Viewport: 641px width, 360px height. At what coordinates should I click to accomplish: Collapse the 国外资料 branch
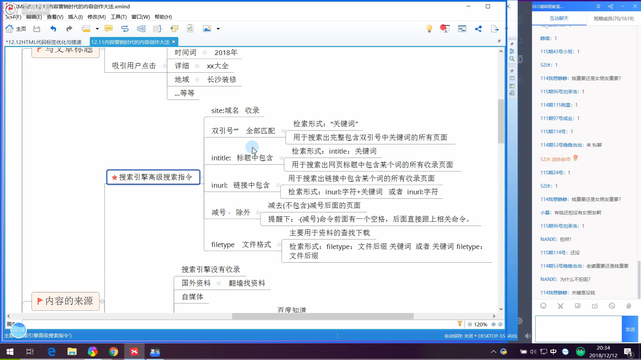pyautogui.click(x=219, y=283)
